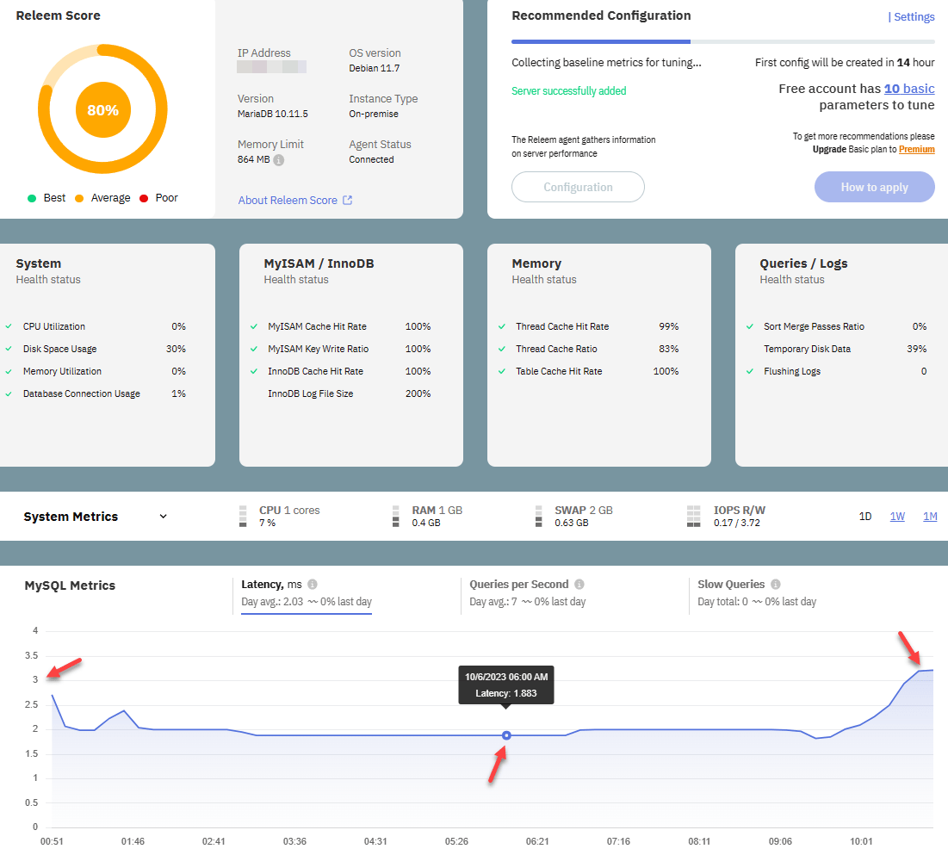Select the 1M time range
The image size is (948, 855).
pos(930,517)
